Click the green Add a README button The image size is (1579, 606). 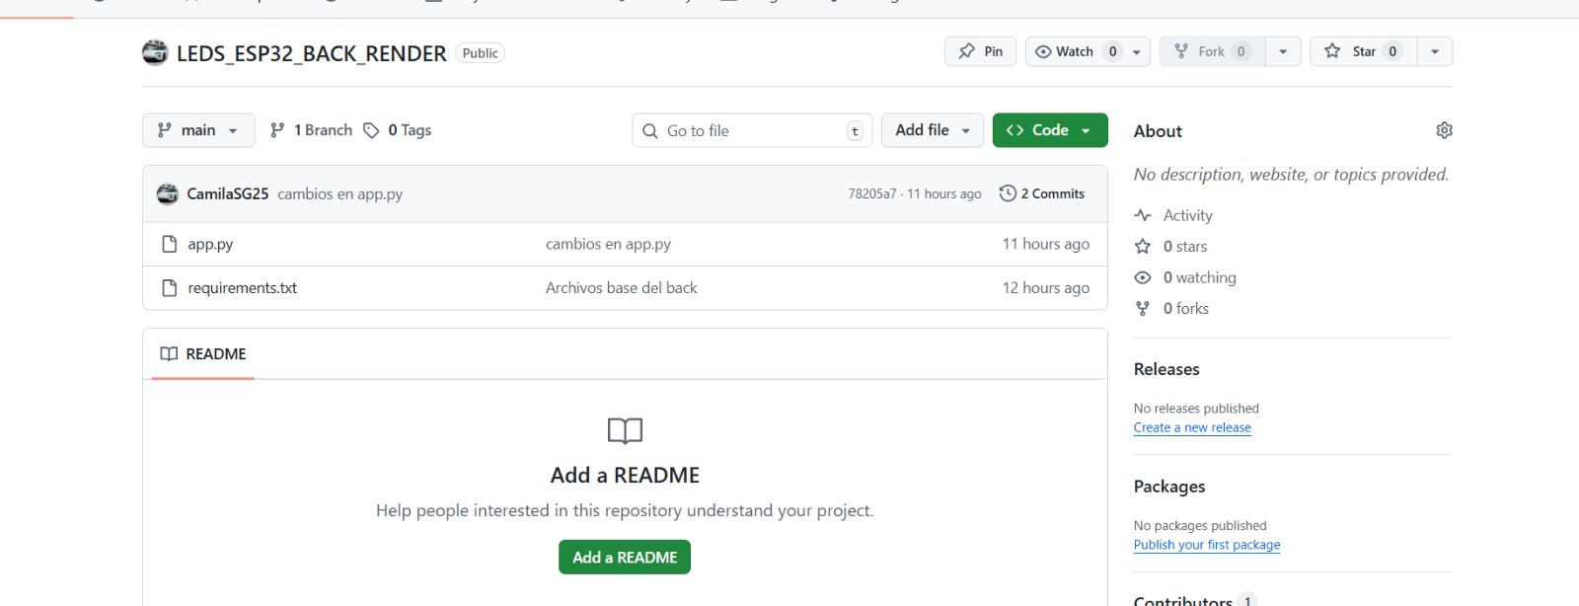pyautogui.click(x=625, y=557)
